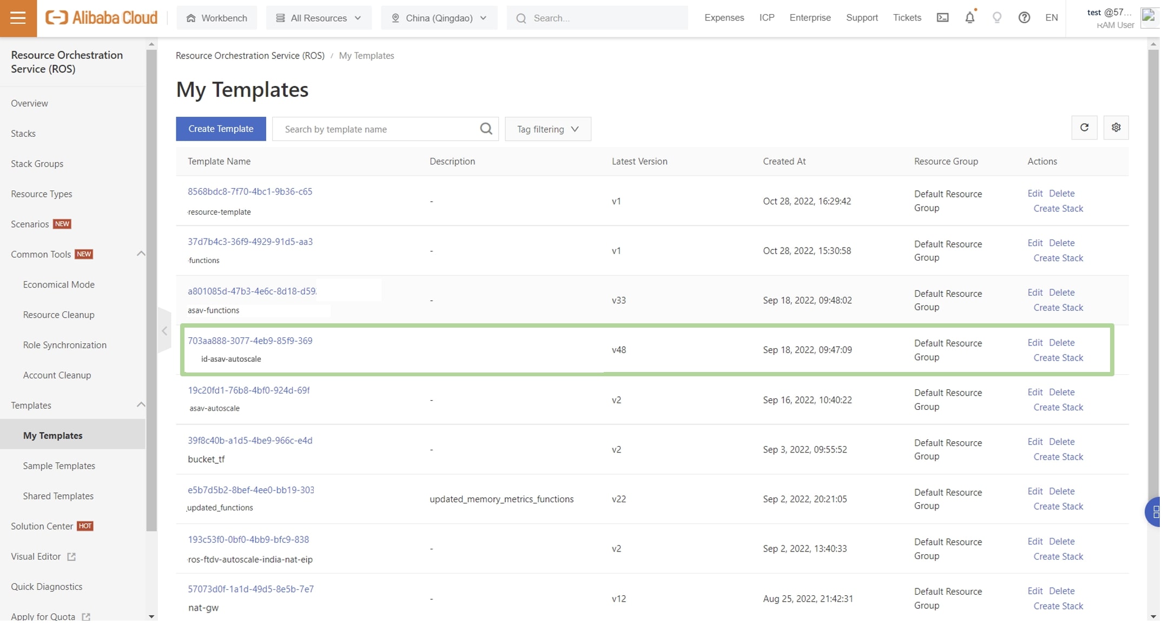This screenshot has height=625, width=1162.
Task: Click the Create Template button
Action: [x=221, y=129]
